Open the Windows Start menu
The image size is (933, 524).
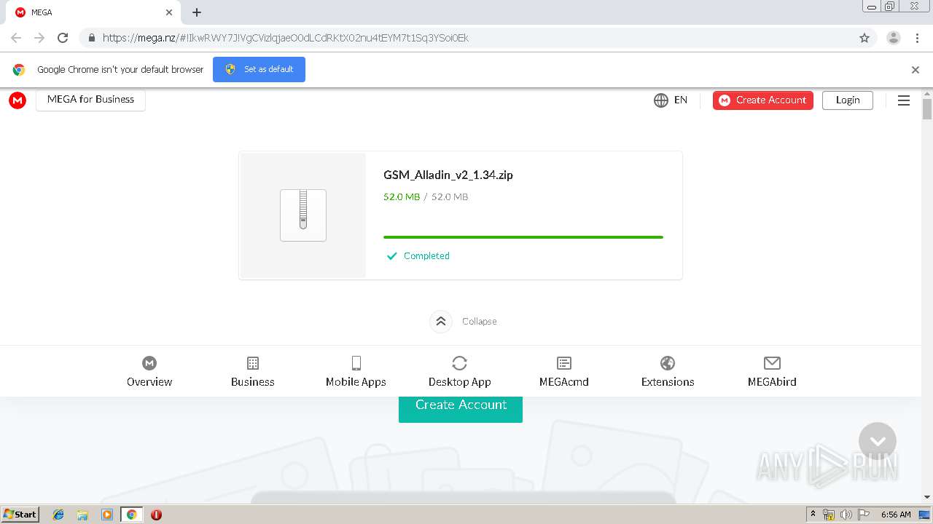coord(20,514)
